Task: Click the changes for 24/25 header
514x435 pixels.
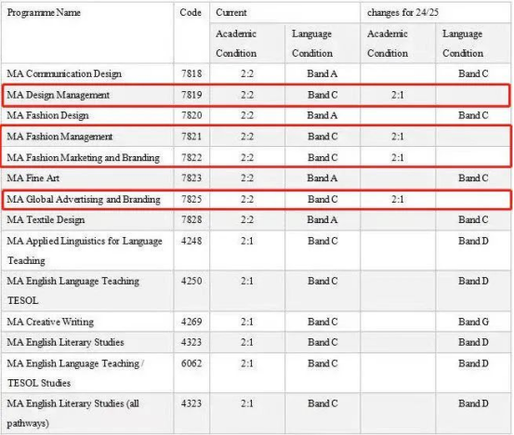Action: (402, 12)
